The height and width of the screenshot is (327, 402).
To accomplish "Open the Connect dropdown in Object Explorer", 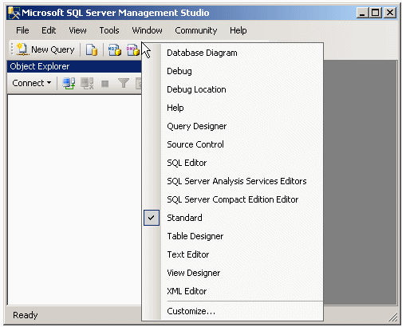I will tap(31, 83).
